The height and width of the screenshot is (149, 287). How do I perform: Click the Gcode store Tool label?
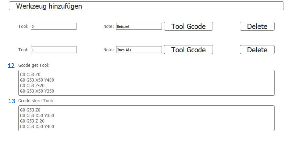point(36,101)
